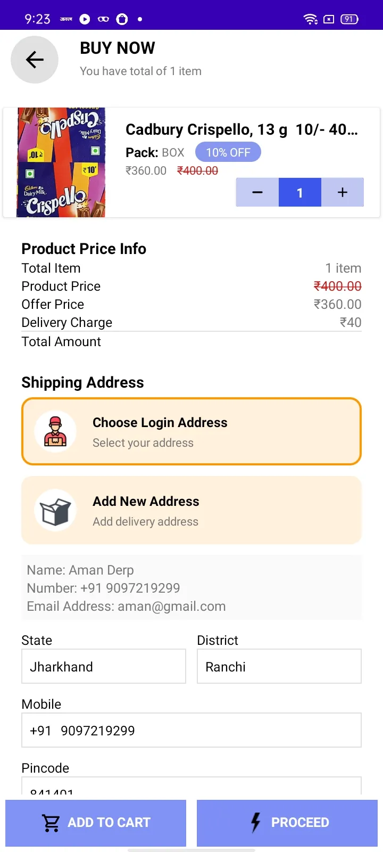
Task: Tap the delivery person icon
Action: pyautogui.click(x=55, y=431)
